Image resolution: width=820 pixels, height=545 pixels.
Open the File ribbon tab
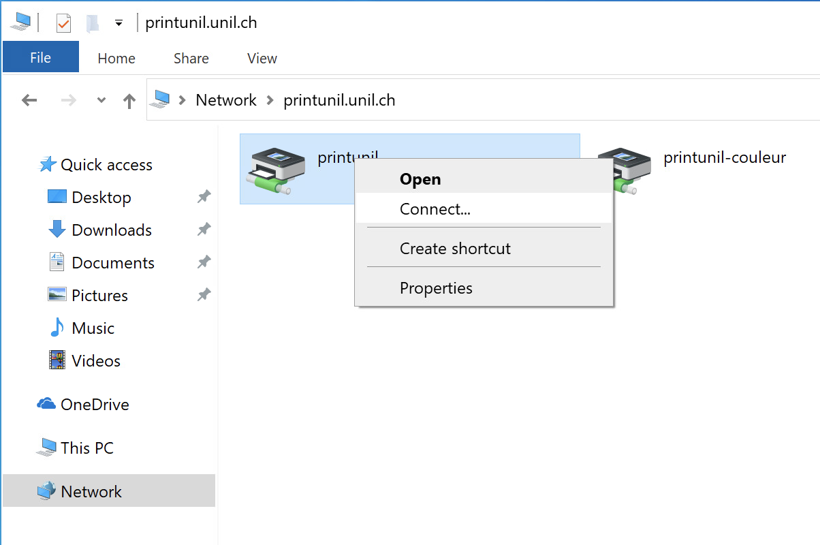tap(41, 58)
